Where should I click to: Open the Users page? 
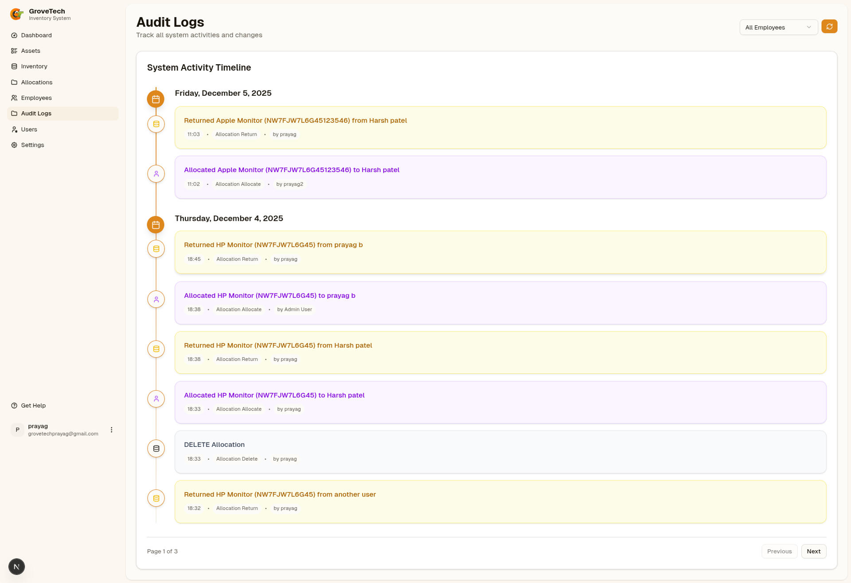coord(62,129)
